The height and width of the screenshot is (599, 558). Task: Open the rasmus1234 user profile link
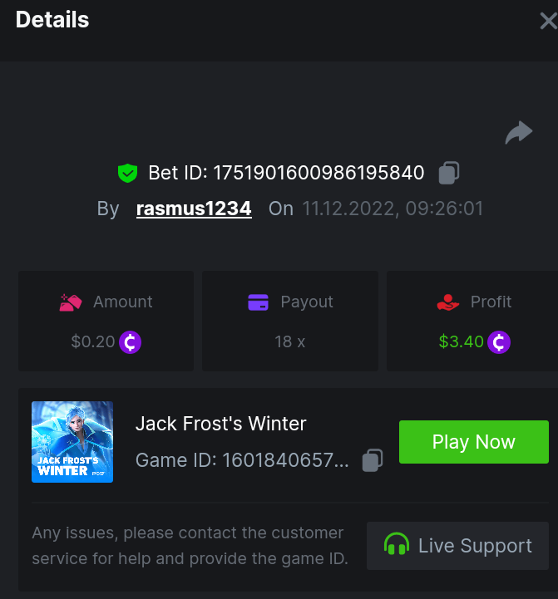(194, 209)
